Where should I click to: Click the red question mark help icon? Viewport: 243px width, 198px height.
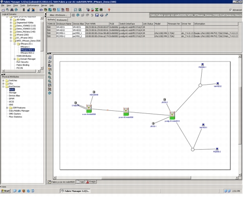tap(109, 10)
